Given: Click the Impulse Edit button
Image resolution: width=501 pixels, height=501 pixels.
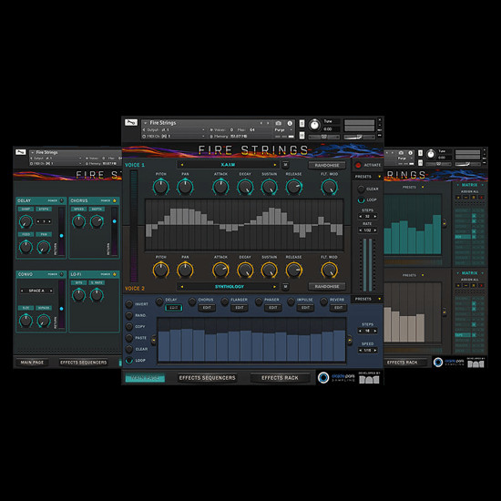Looking at the screenshot, I should coord(305,308).
